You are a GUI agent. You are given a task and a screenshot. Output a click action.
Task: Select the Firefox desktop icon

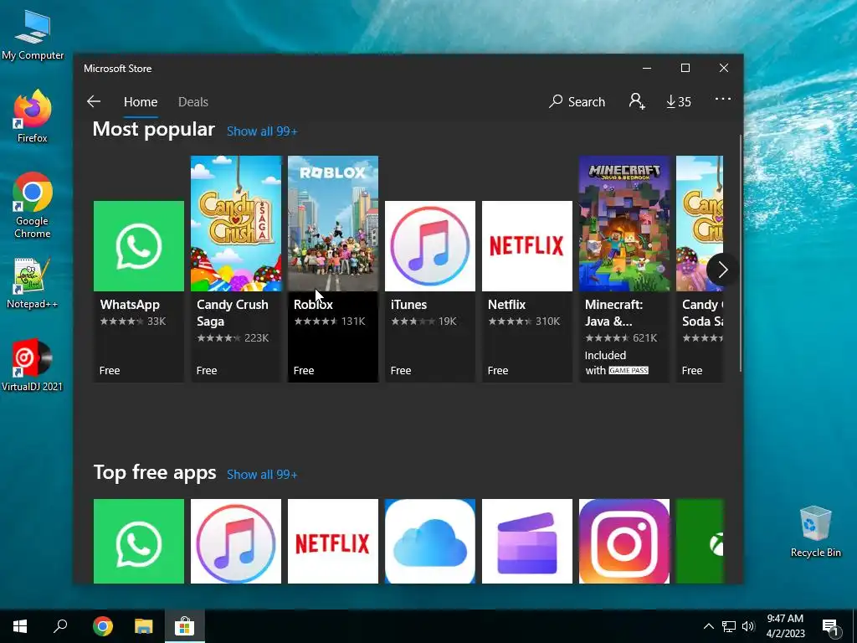(33, 116)
